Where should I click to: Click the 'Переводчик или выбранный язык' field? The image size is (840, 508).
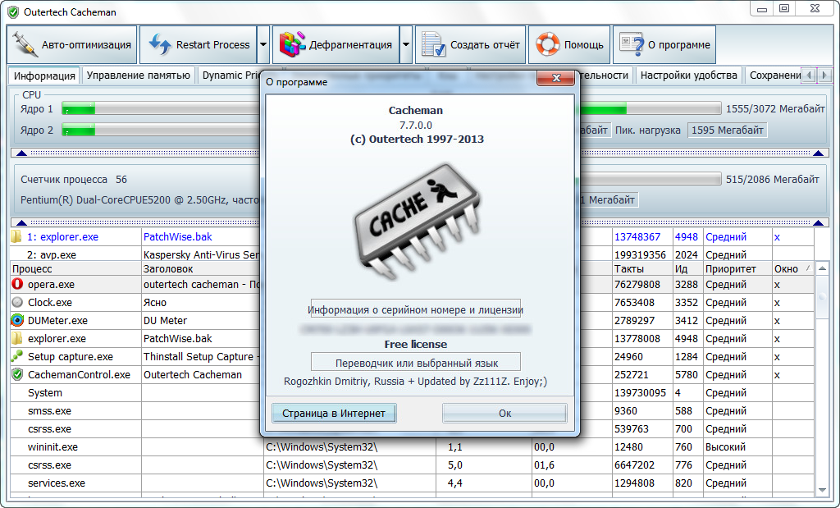(416, 362)
